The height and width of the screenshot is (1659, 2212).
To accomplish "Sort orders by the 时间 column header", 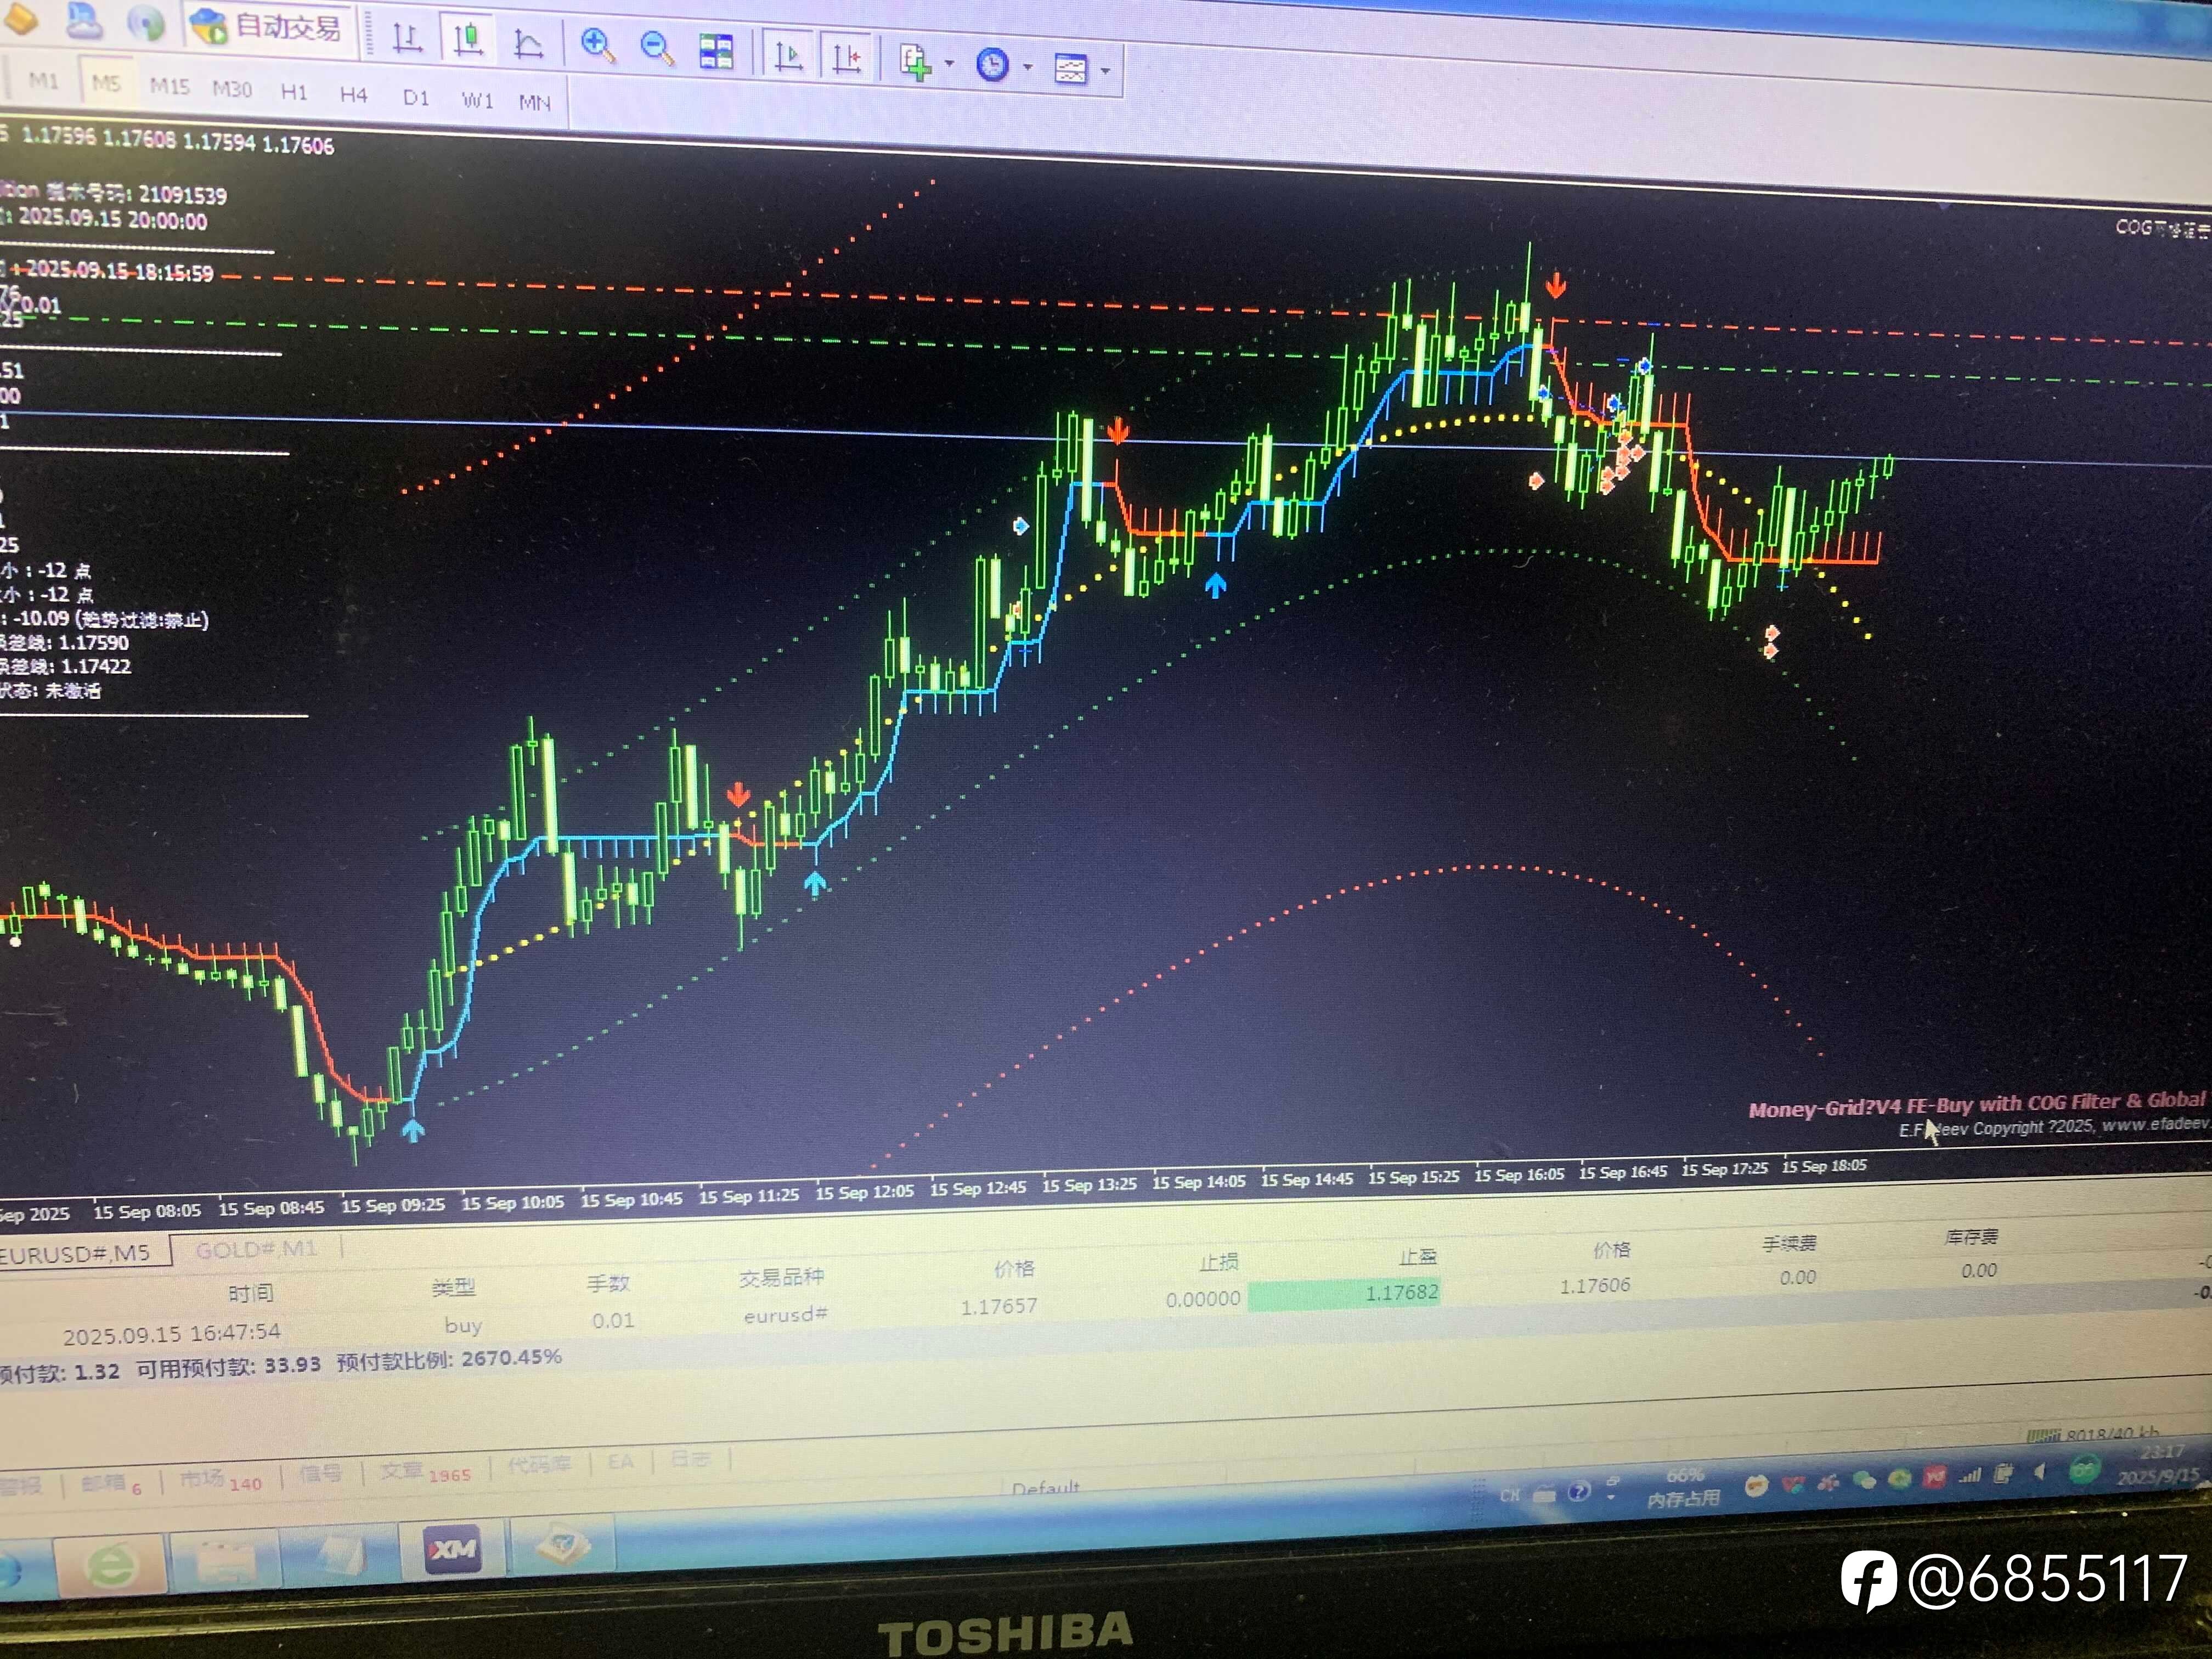I will tap(251, 1293).
